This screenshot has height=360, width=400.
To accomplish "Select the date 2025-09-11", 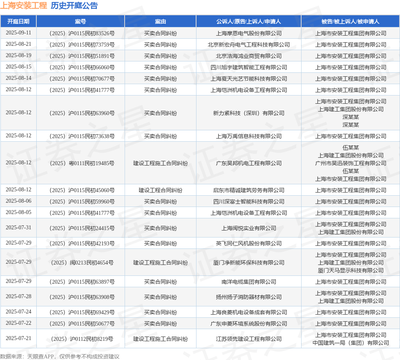I will point(18,33).
